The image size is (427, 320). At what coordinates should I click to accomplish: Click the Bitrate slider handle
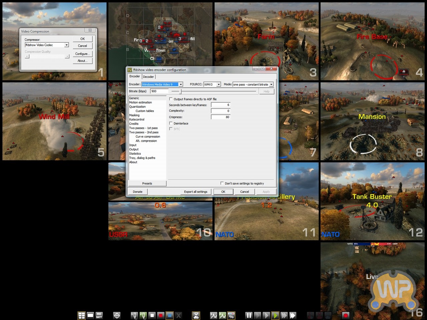(181, 91)
